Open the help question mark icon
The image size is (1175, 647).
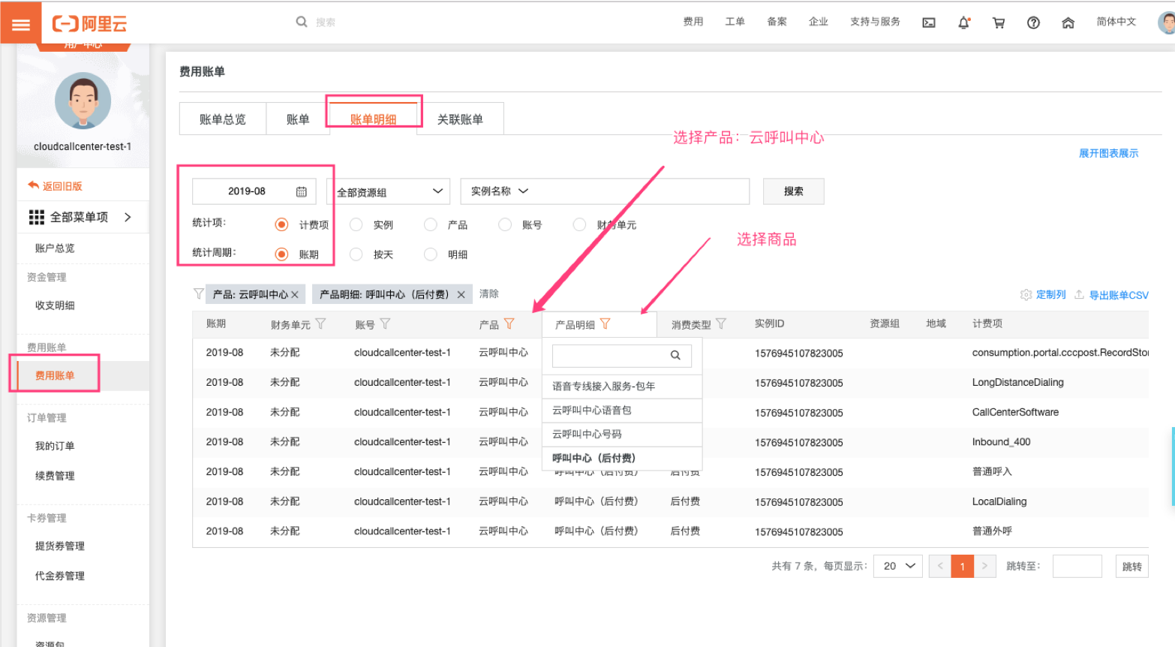(x=1033, y=23)
